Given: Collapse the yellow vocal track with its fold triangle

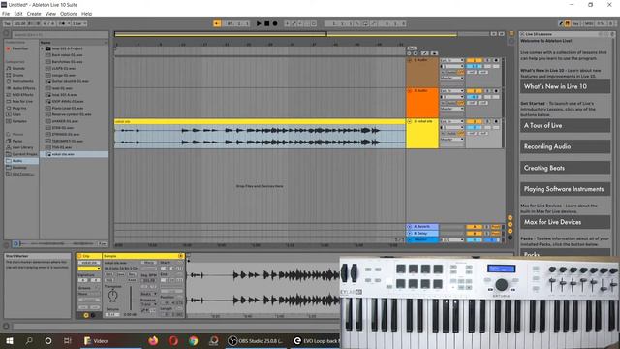Looking at the screenshot, I should click(410, 121).
